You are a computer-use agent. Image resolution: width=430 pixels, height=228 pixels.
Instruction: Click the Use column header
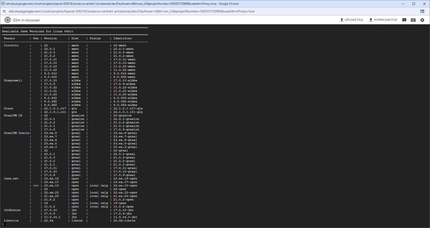(36, 38)
